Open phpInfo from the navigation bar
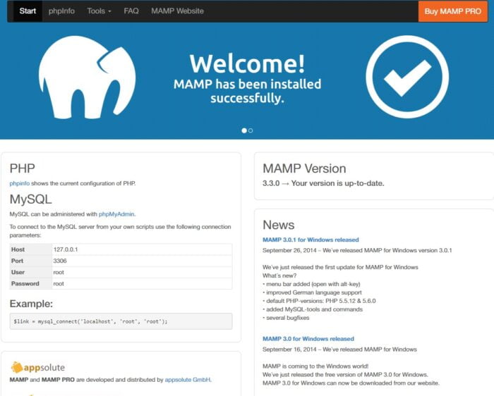 (x=62, y=11)
